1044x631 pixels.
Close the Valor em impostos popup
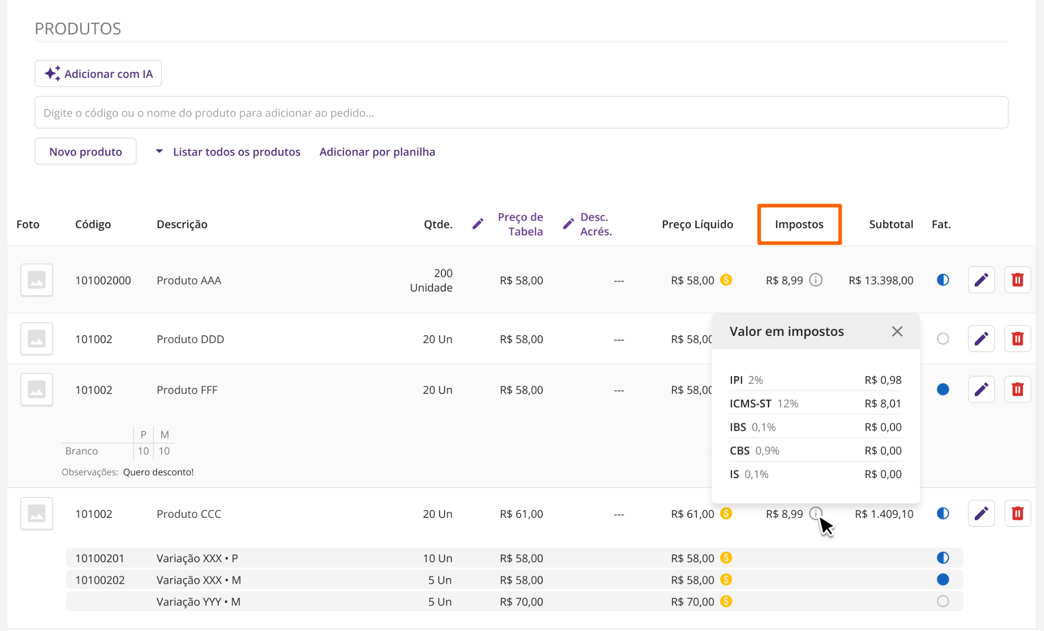pos(897,331)
